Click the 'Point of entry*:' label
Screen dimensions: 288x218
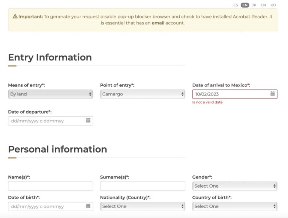point(117,85)
